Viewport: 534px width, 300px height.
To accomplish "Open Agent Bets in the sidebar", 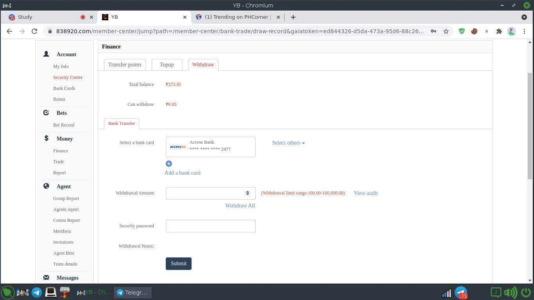I will [64, 253].
